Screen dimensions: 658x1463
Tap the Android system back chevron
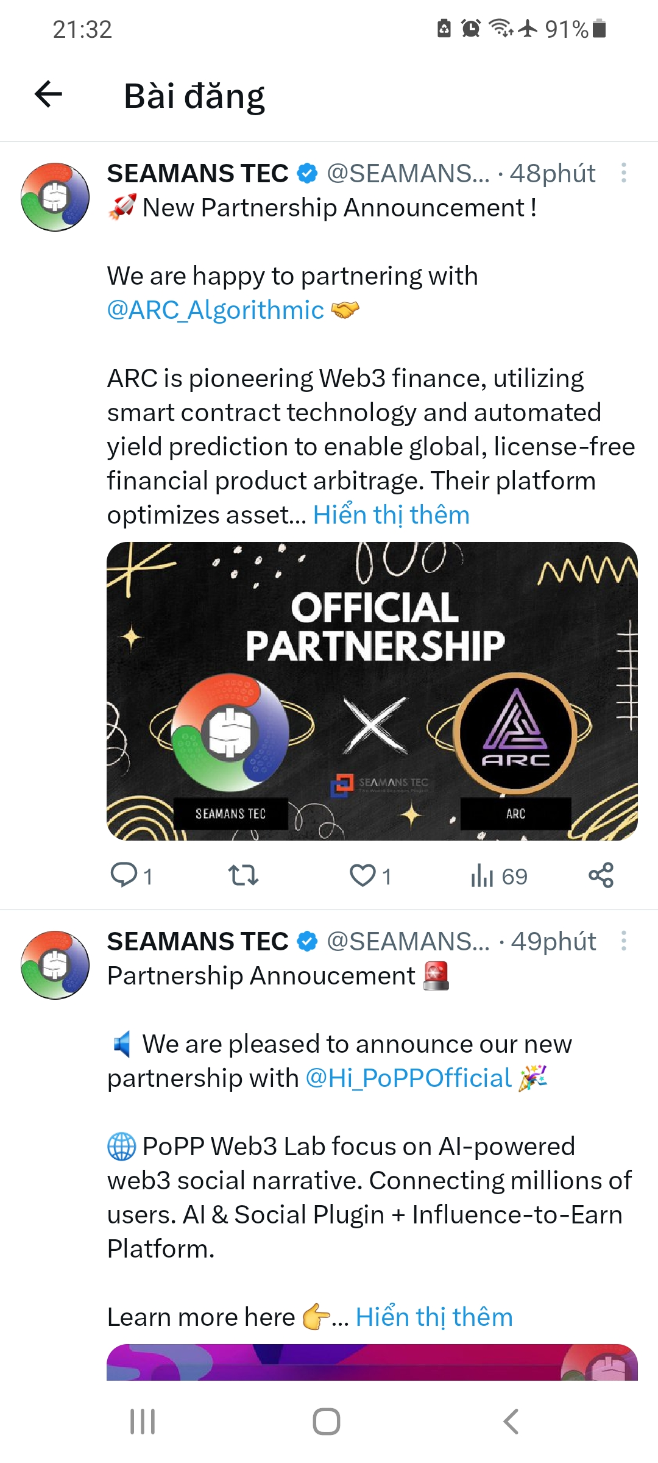pyautogui.click(x=511, y=1422)
